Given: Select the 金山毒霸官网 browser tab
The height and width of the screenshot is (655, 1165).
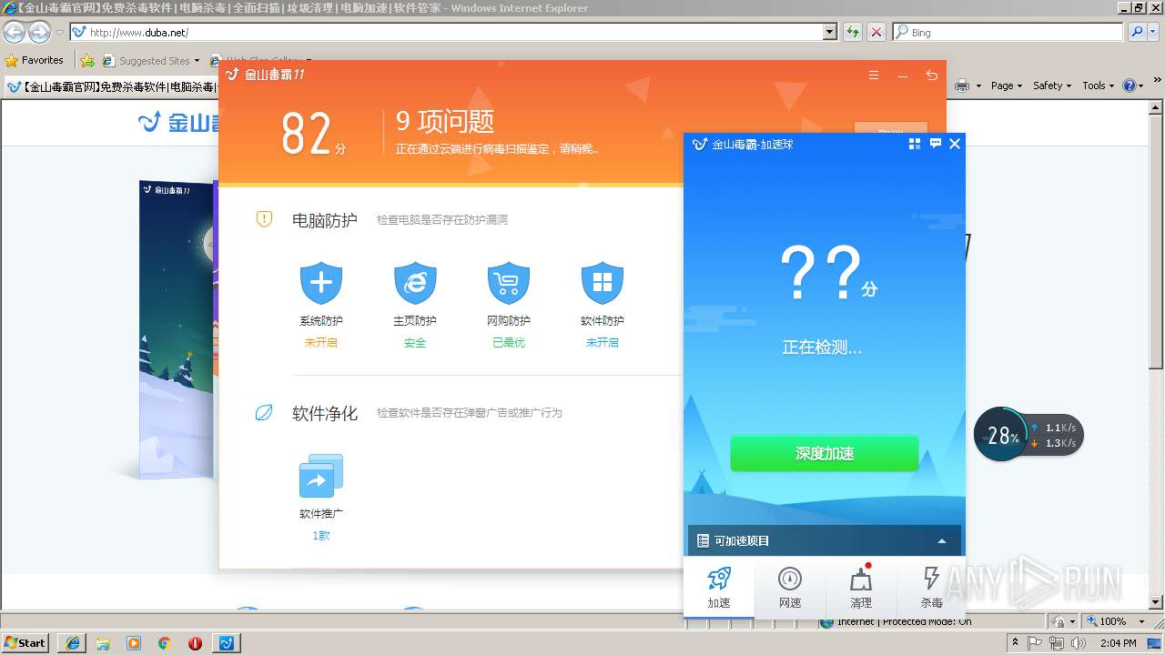Looking at the screenshot, I should (x=111, y=87).
